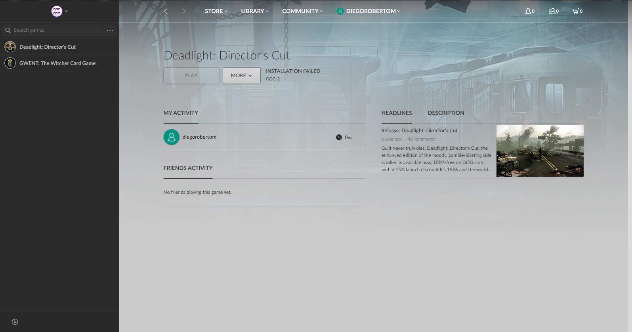Click the GOG-2 error code
The height and width of the screenshot is (332, 632).
pyautogui.click(x=273, y=79)
